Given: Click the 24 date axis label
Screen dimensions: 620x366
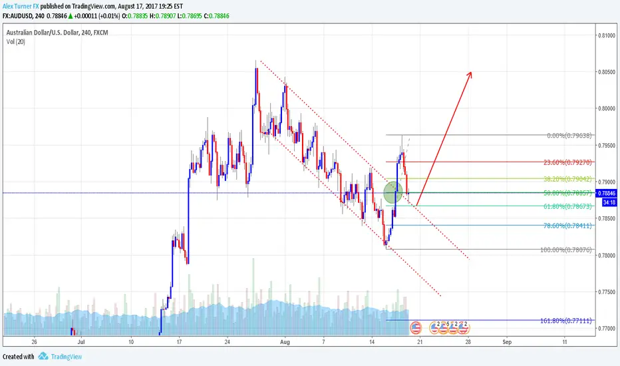Looking at the screenshot, I should (227, 342).
